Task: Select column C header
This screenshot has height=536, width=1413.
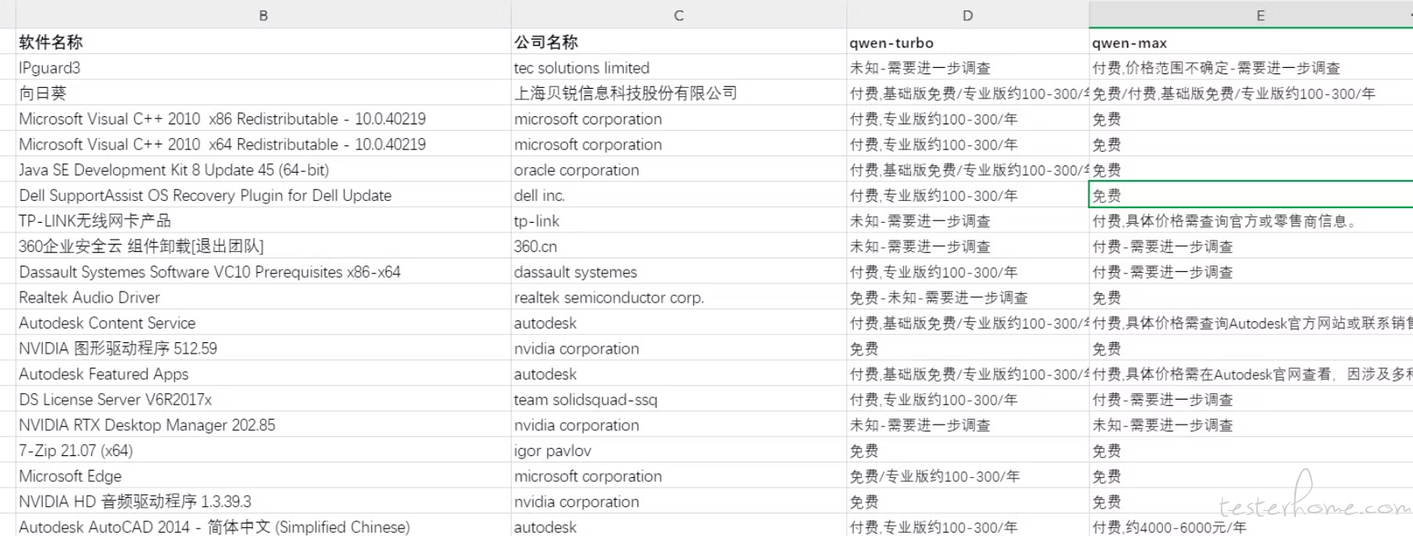Action: 679,15
